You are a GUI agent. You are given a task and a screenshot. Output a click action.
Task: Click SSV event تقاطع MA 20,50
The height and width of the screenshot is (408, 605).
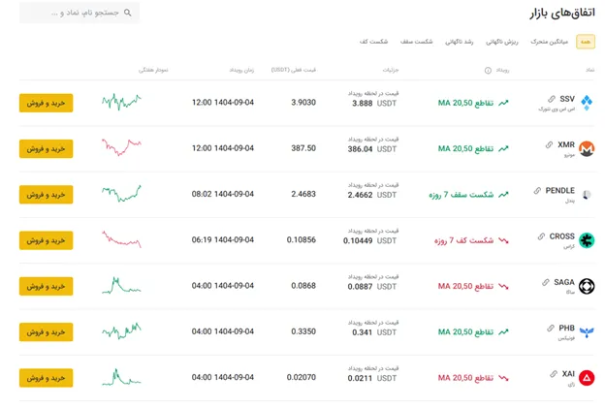(465, 103)
